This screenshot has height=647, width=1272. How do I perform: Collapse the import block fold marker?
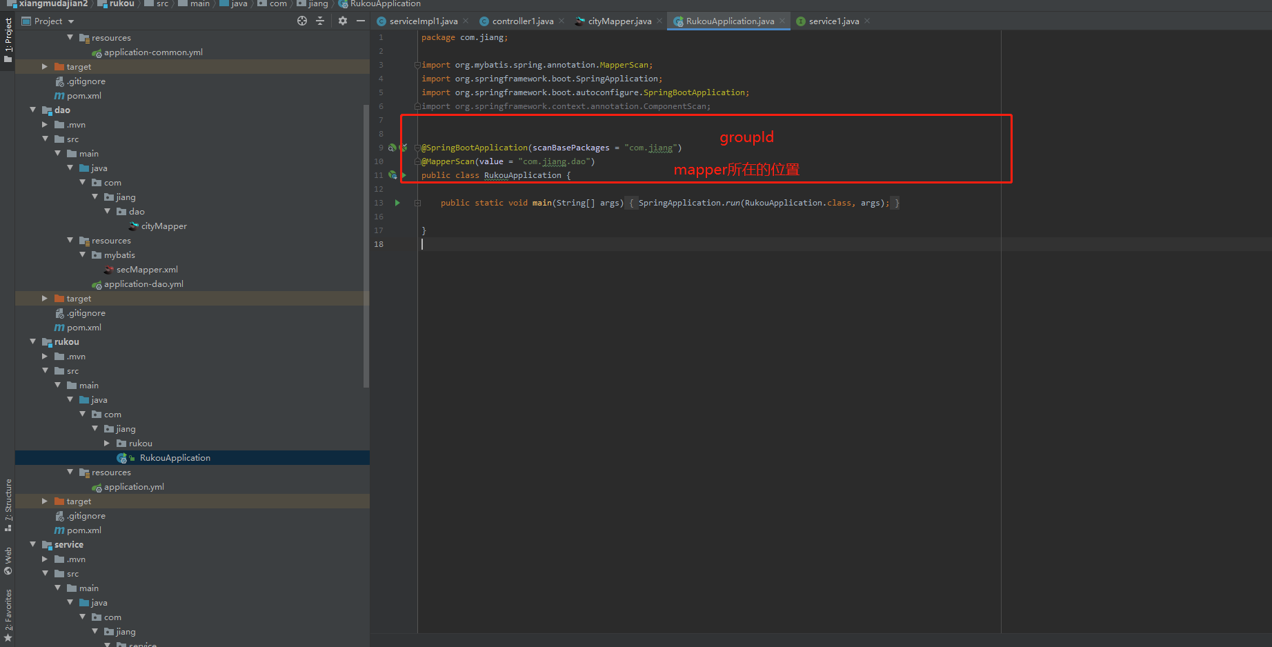417,65
